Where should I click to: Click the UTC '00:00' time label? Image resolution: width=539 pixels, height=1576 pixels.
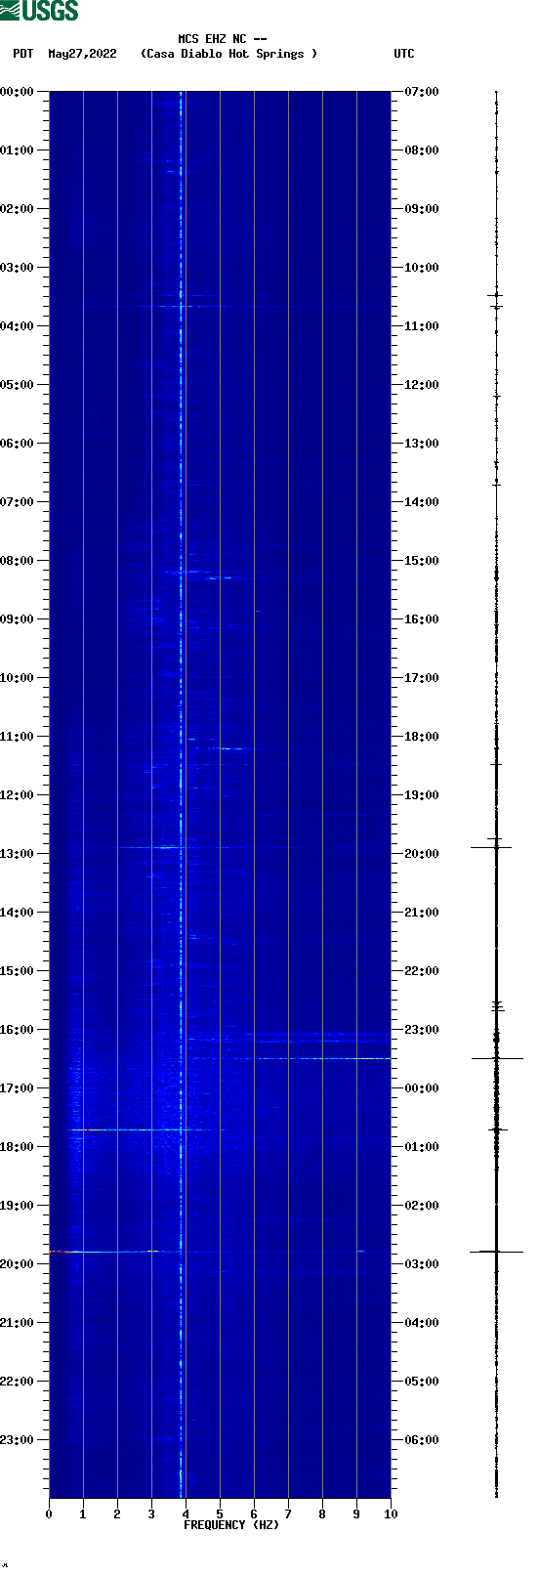(x=422, y=1088)
